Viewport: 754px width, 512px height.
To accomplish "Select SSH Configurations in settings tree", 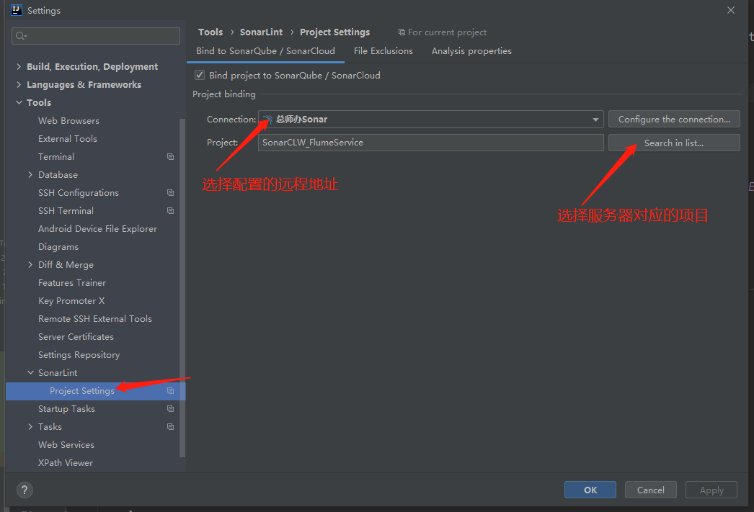I will click(x=79, y=192).
